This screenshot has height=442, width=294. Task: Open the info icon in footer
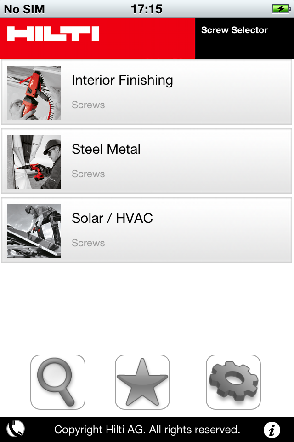coord(272,430)
